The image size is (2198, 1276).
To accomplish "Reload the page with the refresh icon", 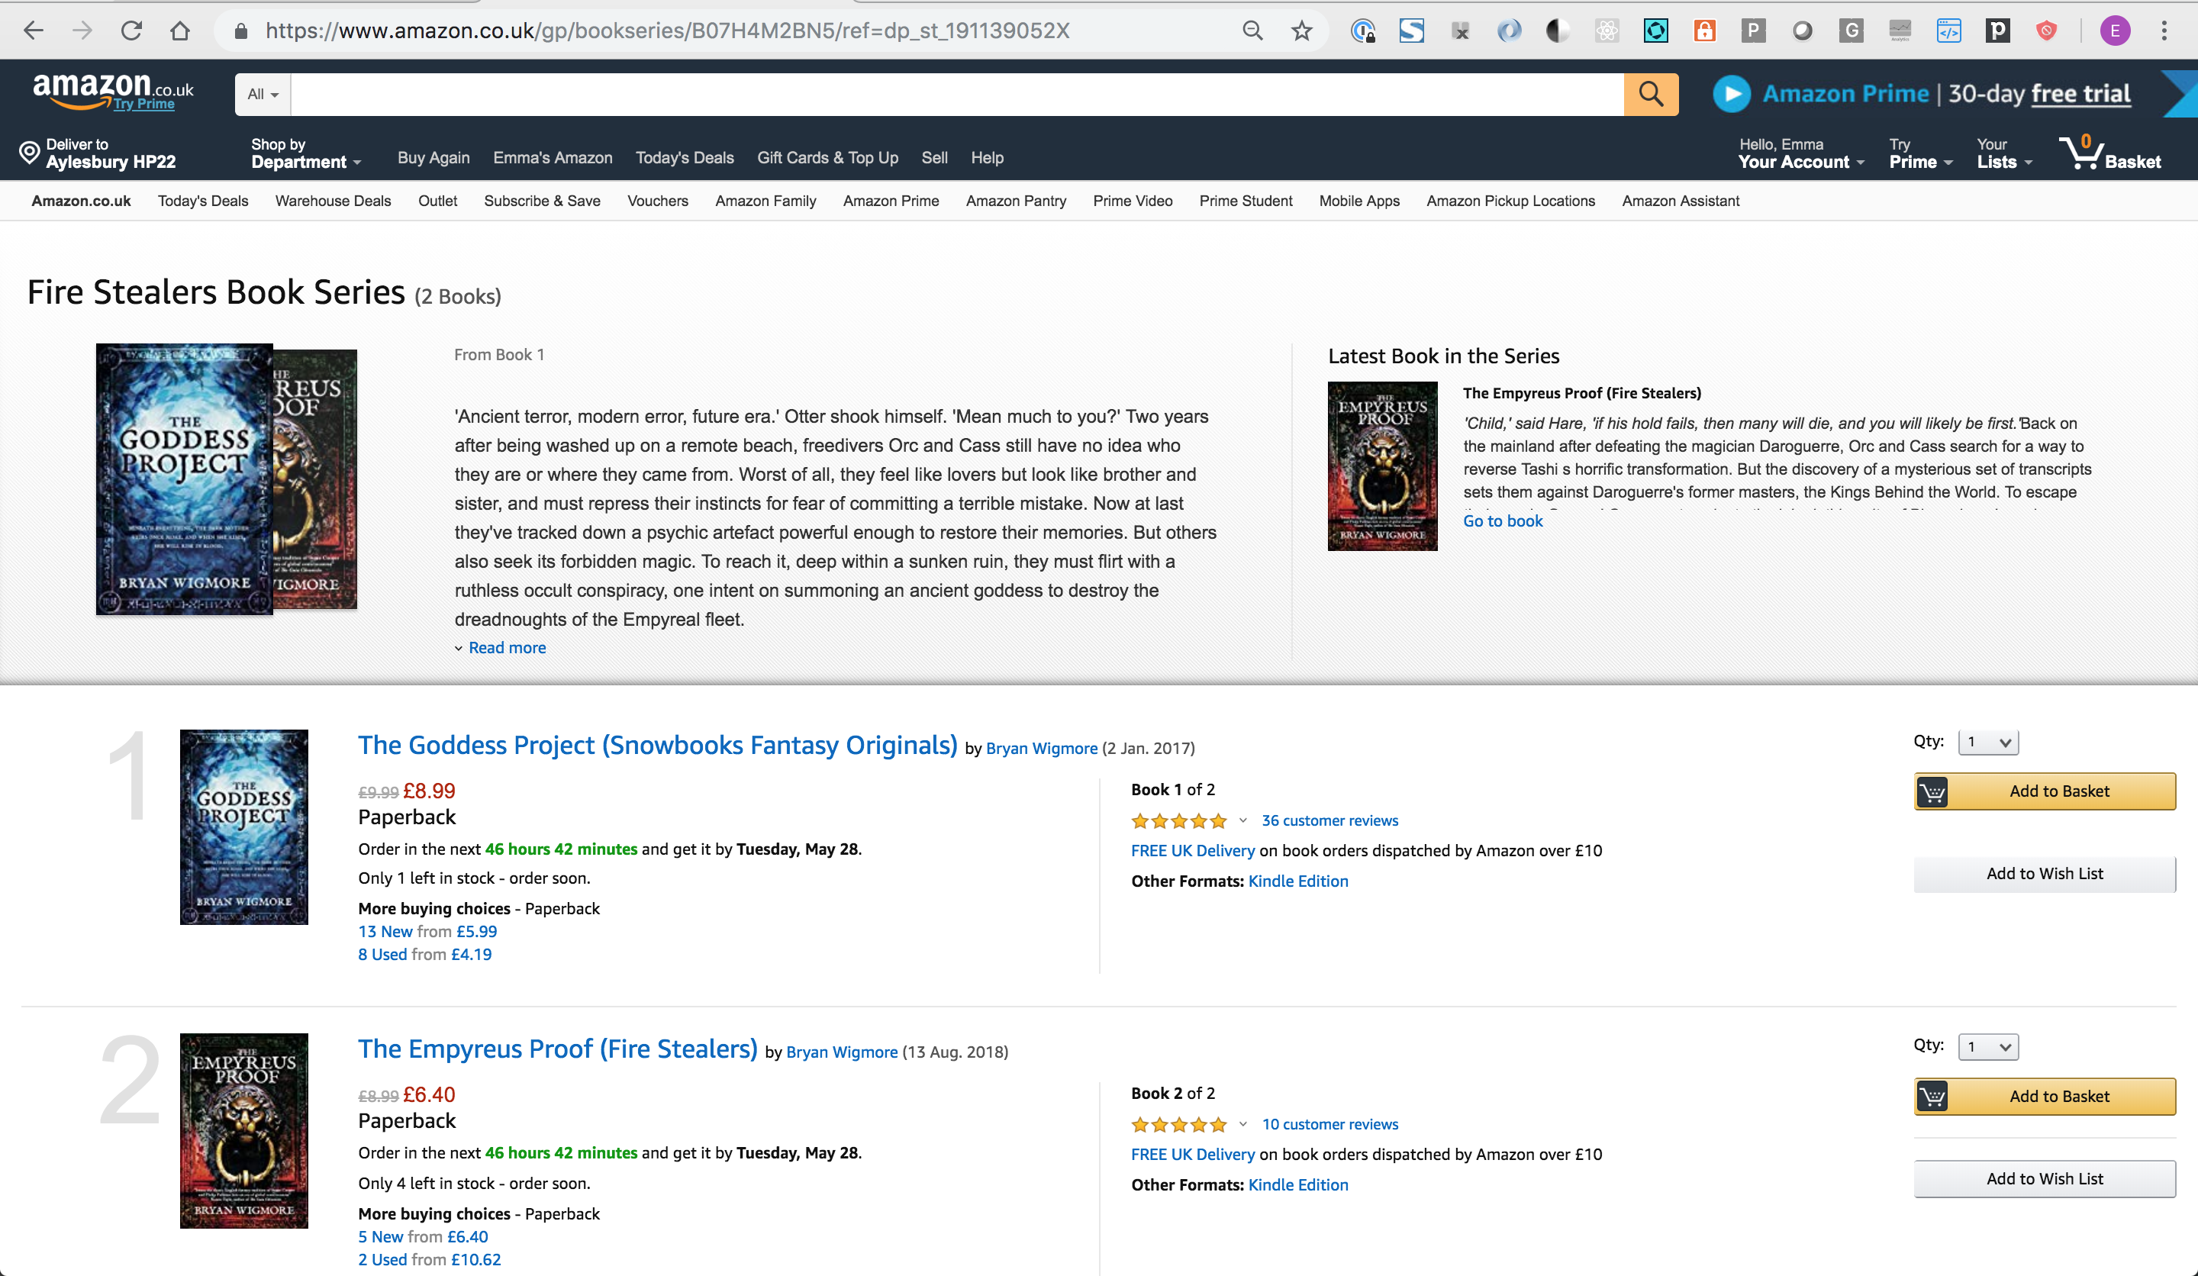I will (131, 31).
